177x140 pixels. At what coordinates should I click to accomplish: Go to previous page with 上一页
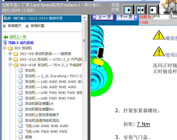103,17
